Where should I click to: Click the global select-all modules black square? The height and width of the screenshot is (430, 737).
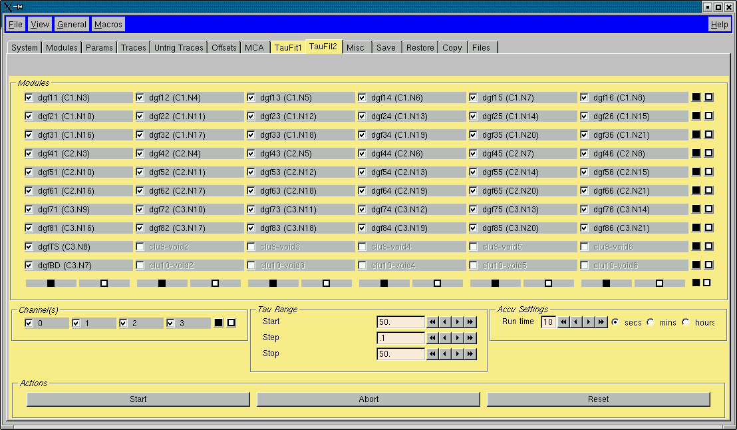[x=696, y=283]
